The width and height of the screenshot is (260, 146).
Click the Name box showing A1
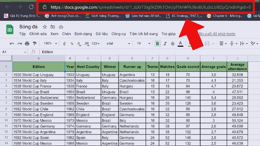tap(14, 52)
